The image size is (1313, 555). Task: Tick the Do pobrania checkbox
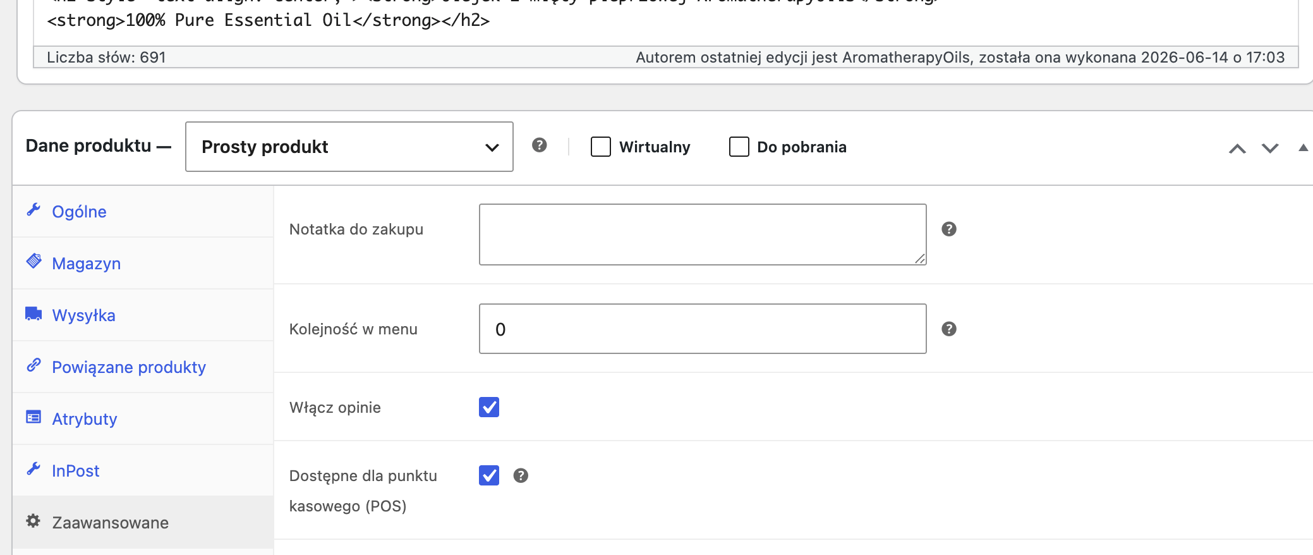pyautogui.click(x=739, y=147)
